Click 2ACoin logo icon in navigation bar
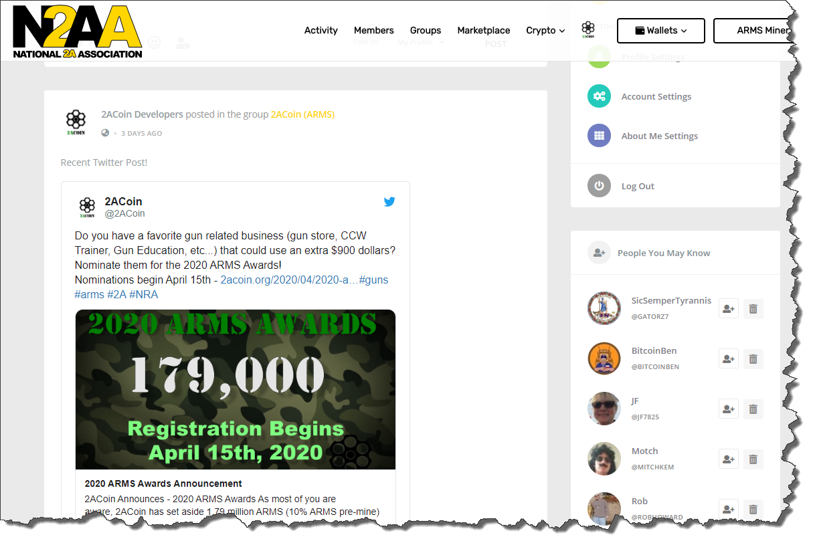The image size is (813, 543). [x=588, y=30]
